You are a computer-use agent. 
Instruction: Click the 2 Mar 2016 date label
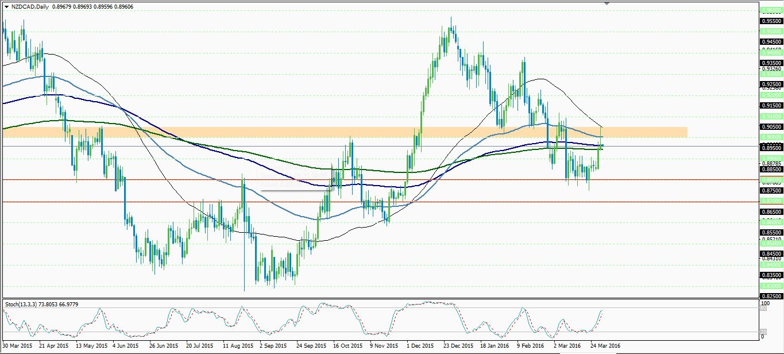point(567,347)
